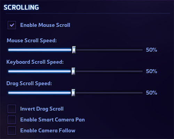Grab the Drag Scroll Speed slider knob
Image resolution: width=174 pixels, height=139 pixels.
73,93
